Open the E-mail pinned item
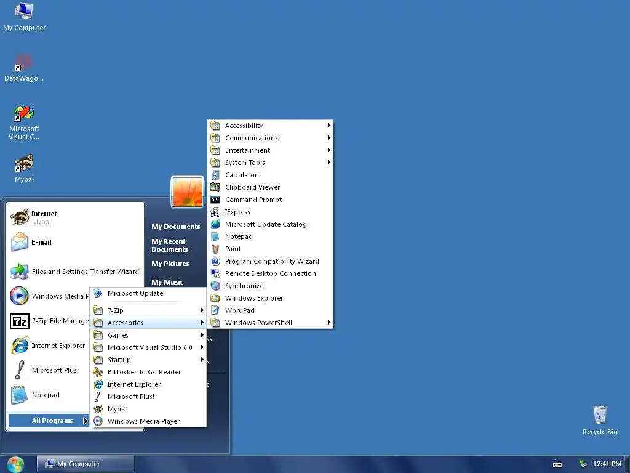The image size is (630, 473). click(x=74, y=242)
